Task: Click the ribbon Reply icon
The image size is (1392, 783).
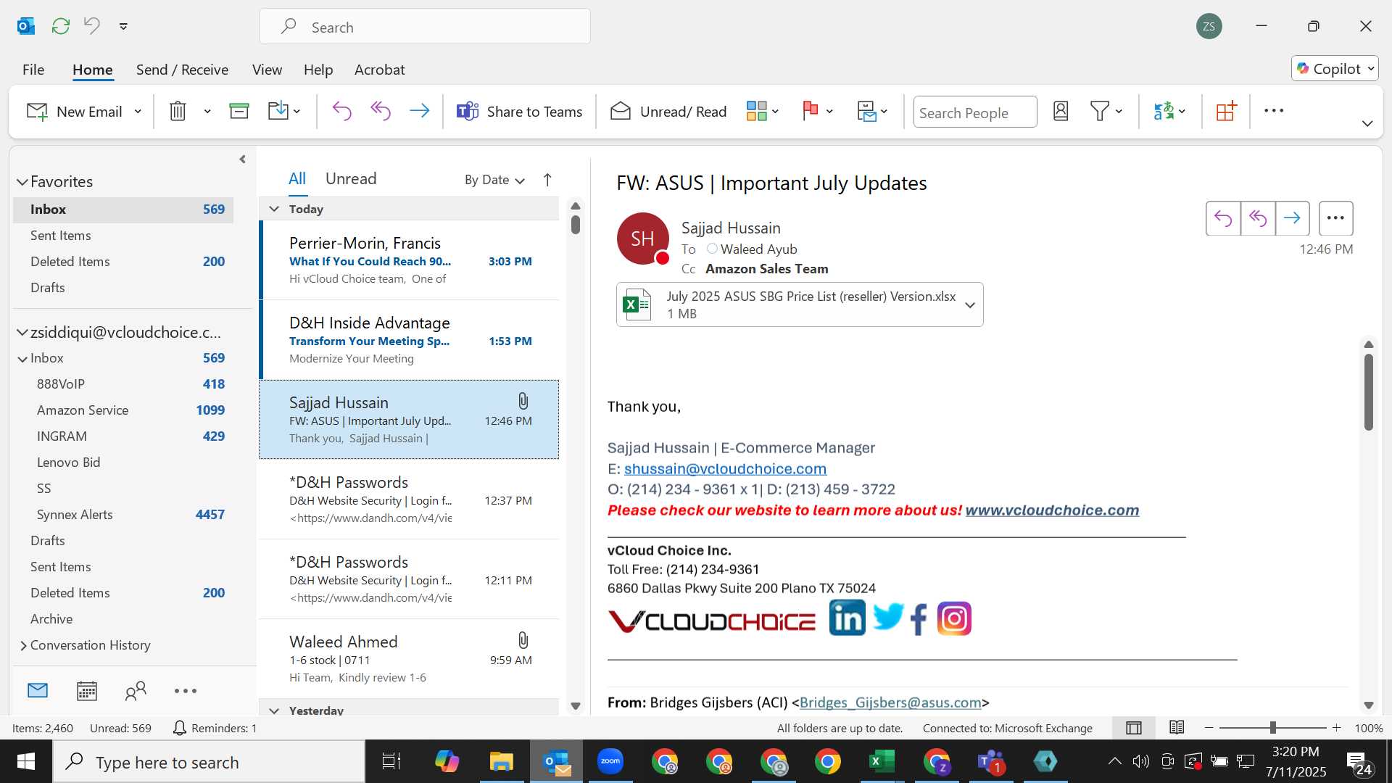Action: (x=341, y=111)
